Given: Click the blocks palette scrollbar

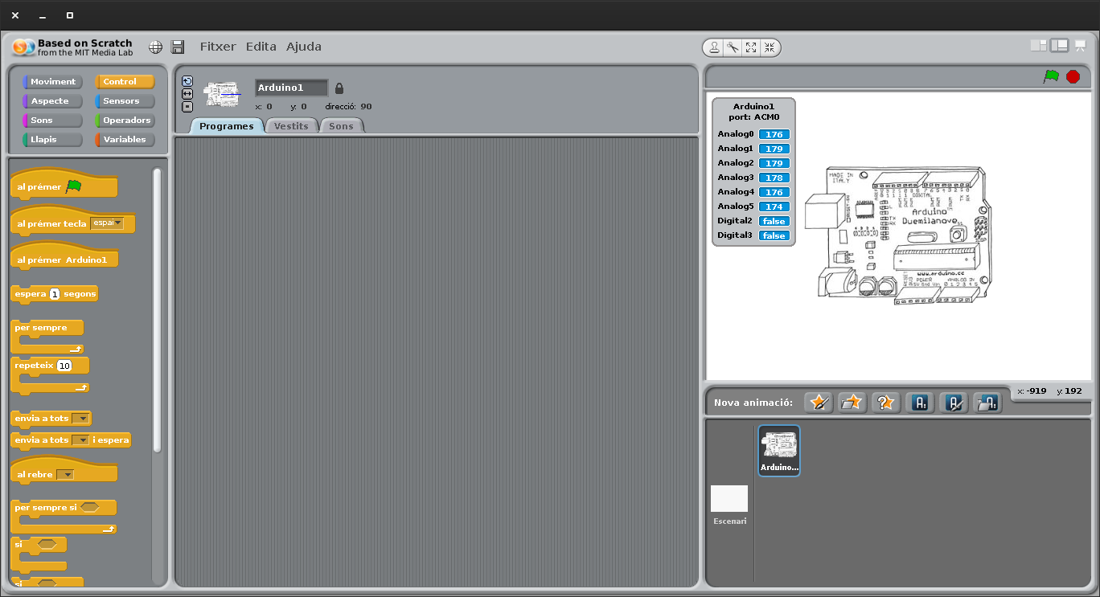Looking at the screenshot, I should 157,309.
